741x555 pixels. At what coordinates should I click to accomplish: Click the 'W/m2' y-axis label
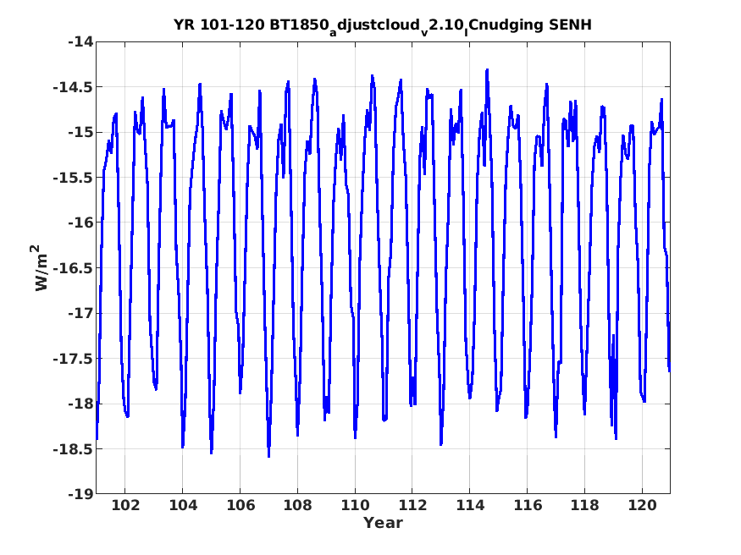(41, 267)
